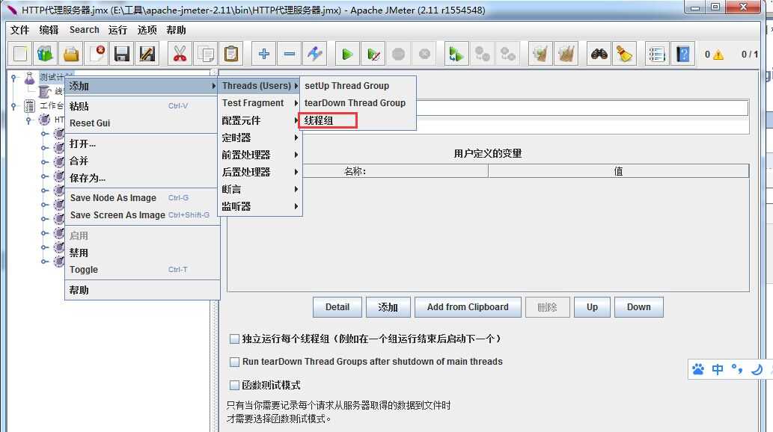Expand all with the plus icon
This screenshot has height=432, width=773.
263,54
